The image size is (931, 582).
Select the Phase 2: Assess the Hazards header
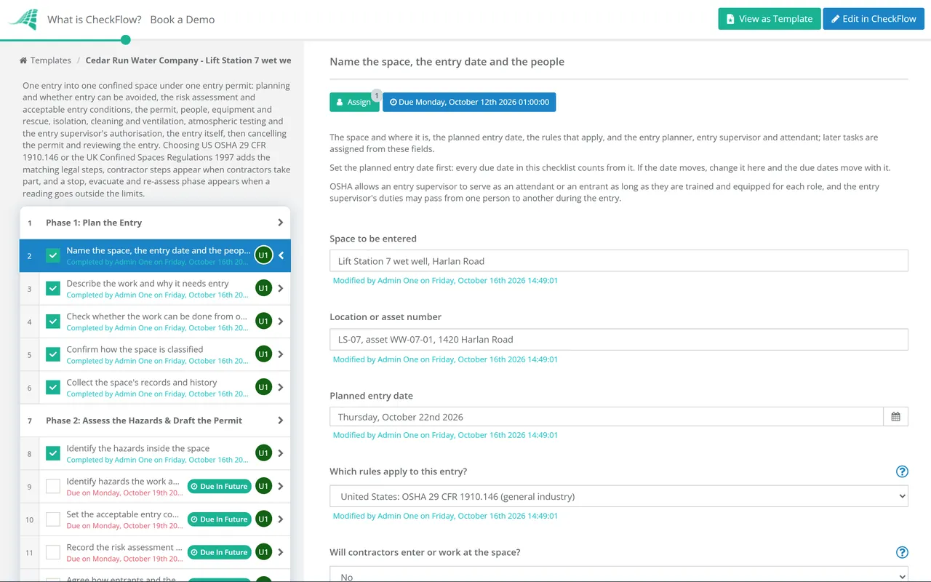(x=155, y=420)
